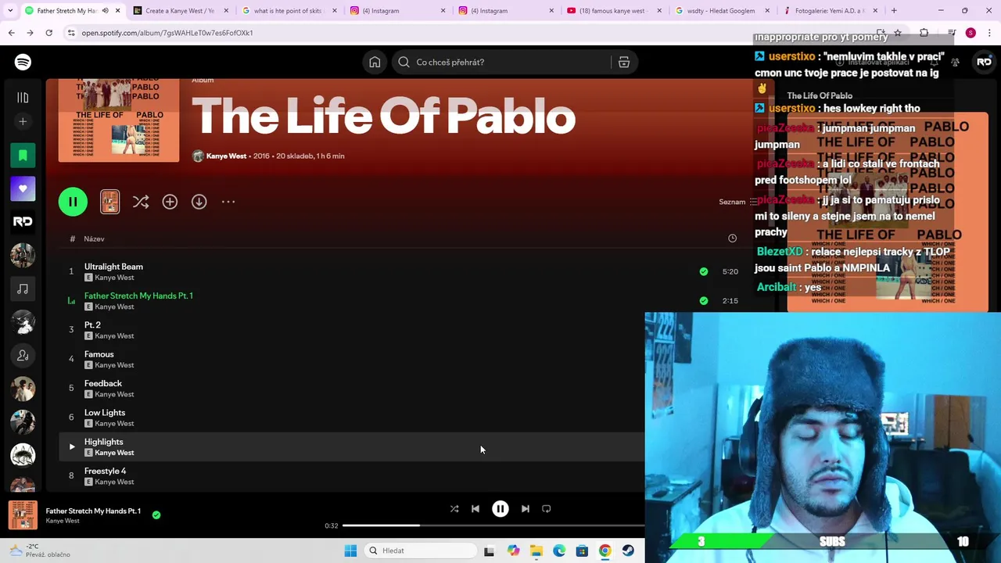Image resolution: width=1001 pixels, height=563 pixels.
Task: Open Spotify home via logo
Action: pyautogui.click(x=23, y=62)
